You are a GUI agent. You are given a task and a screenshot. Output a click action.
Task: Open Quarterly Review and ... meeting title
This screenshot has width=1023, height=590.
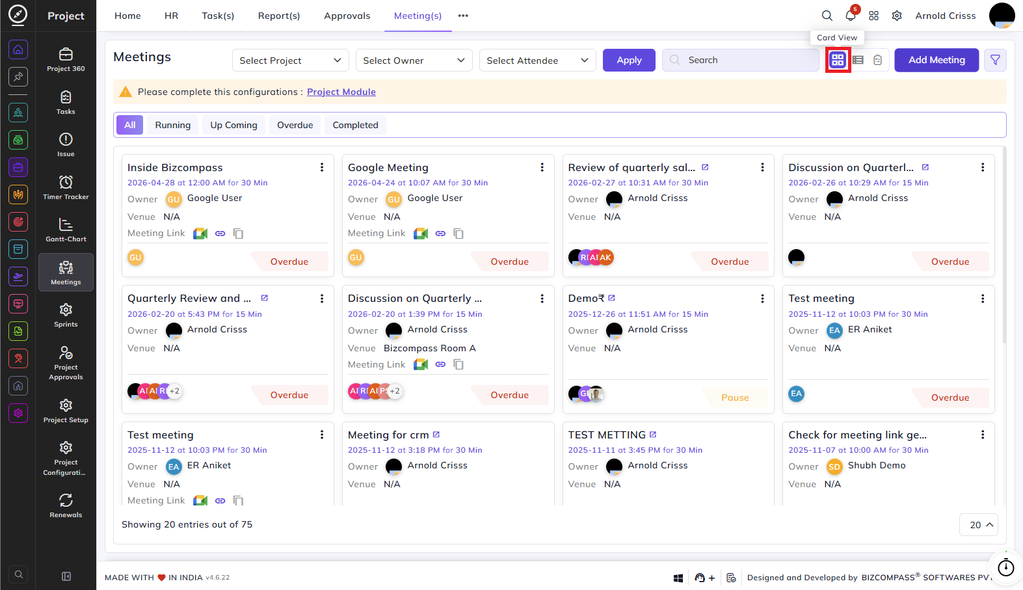click(x=189, y=298)
